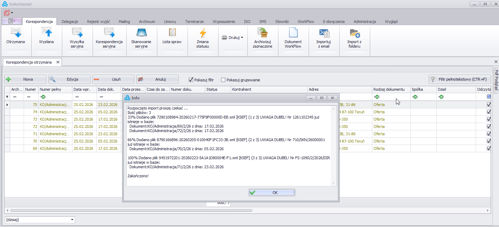This screenshot has height=227, width=499.
Task: Click Zmiana statusu lightning icon
Action: click(203, 33)
